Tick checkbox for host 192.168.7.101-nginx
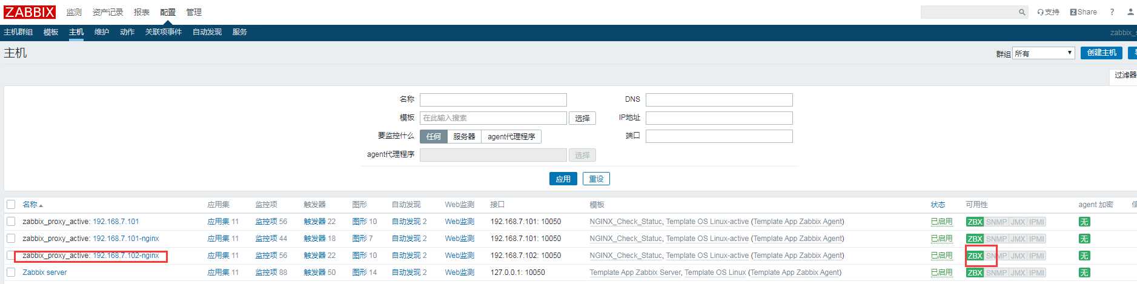This screenshot has width=1137, height=284. pos(11,239)
